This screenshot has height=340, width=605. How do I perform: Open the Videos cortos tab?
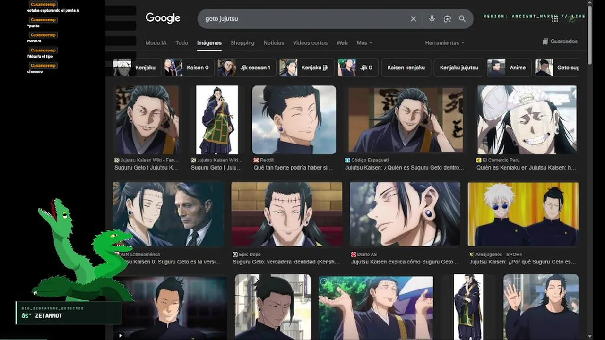pos(310,43)
